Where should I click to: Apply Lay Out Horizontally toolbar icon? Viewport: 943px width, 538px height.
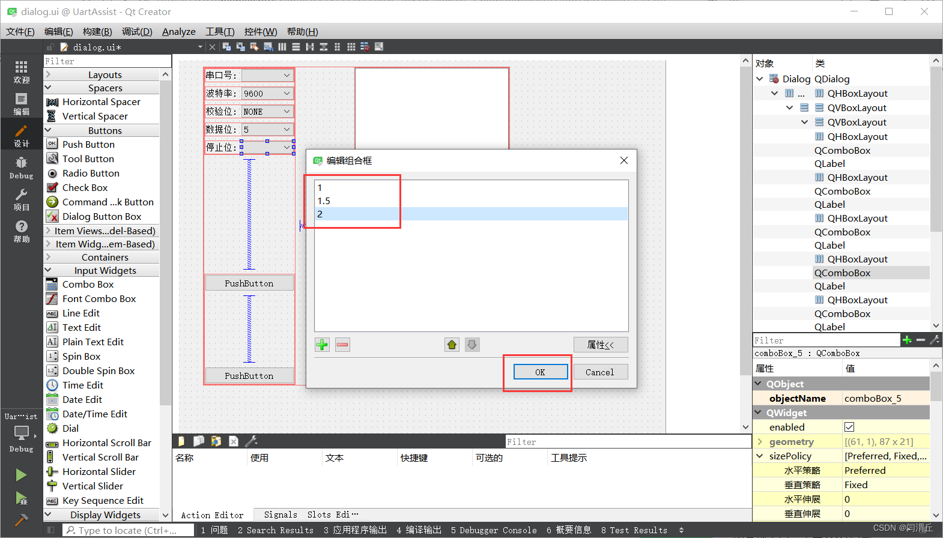[282, 47]
